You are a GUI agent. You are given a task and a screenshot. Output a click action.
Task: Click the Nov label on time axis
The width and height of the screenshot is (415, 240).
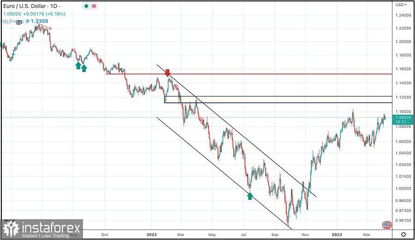tap(305, 235)
